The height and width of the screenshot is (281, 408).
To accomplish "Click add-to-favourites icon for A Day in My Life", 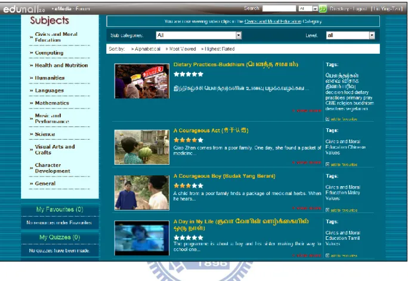I will pyautogui.click(x=327, y=255).
